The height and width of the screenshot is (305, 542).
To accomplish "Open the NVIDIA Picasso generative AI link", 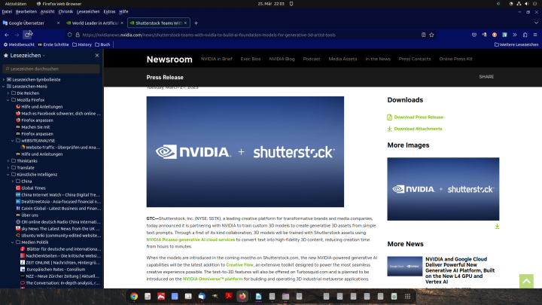I will 190,239.
